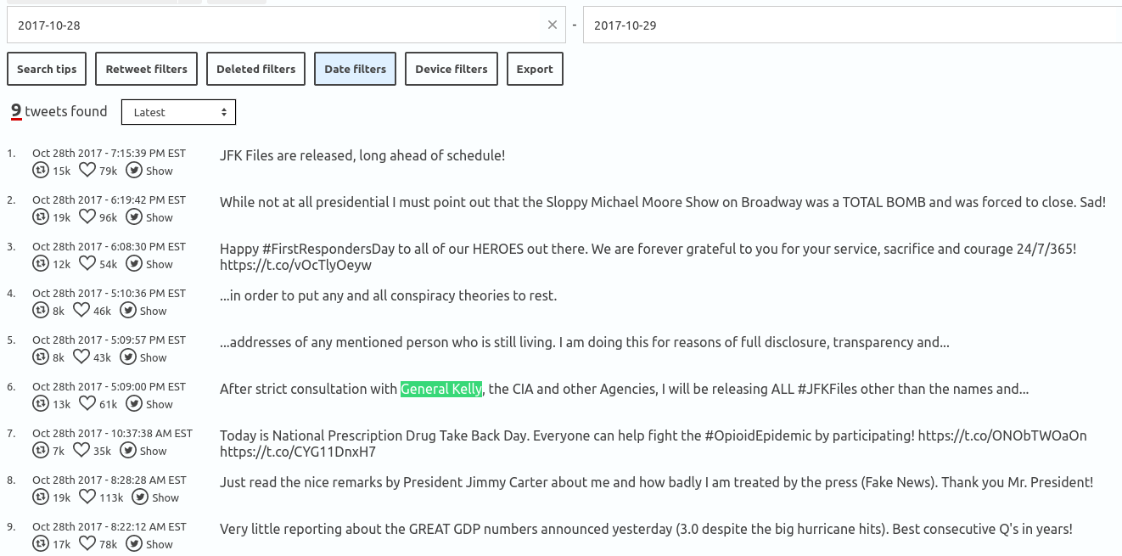Click retweet icon on FirstRespondersDay tweet
Viewport: 1122px width, 556px height.
(40, 264)
